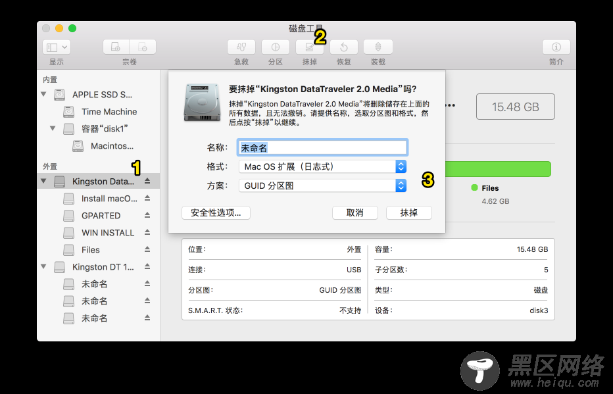The image size is (613, 394).
Task: Select the WIN INSTALL volume
Action: tap(107, 233)
